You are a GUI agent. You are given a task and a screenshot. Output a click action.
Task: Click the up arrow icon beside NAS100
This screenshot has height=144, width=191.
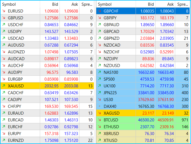coord(99,72)
